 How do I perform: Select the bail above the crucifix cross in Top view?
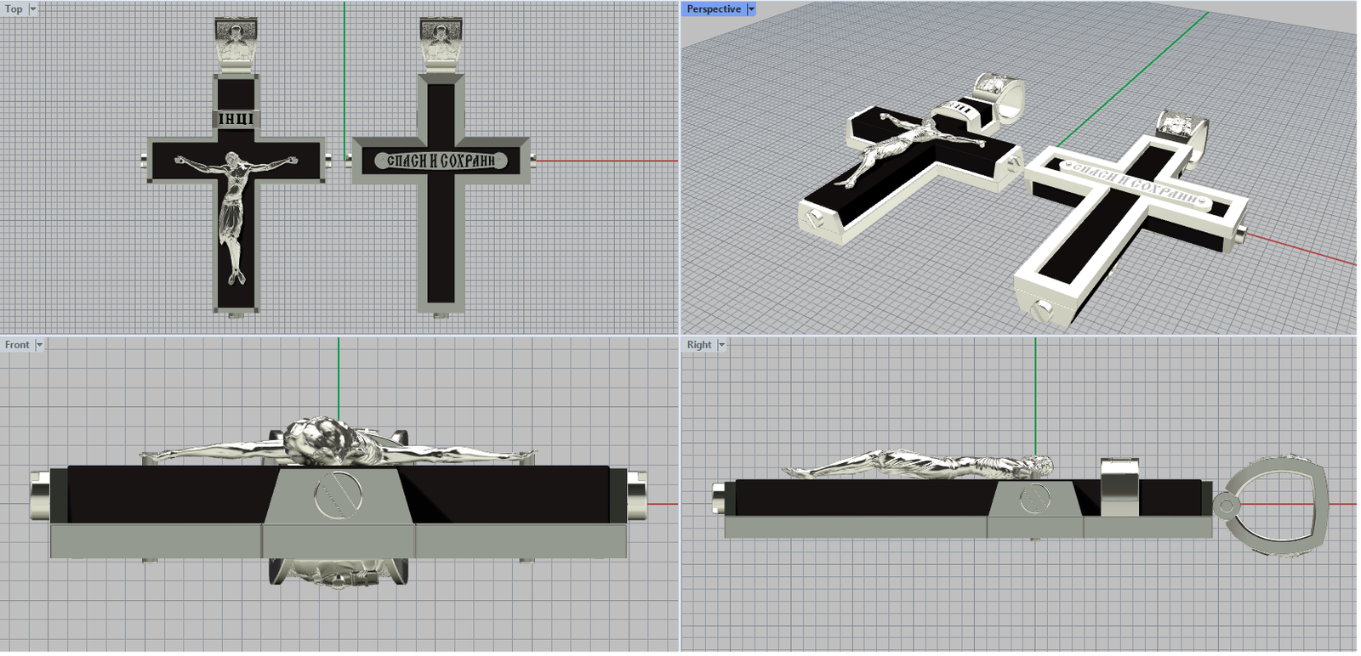coord(236,44)
